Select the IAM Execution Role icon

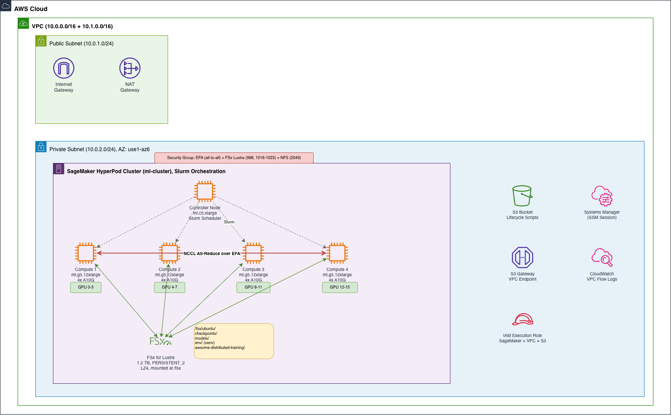coord(522,319)
